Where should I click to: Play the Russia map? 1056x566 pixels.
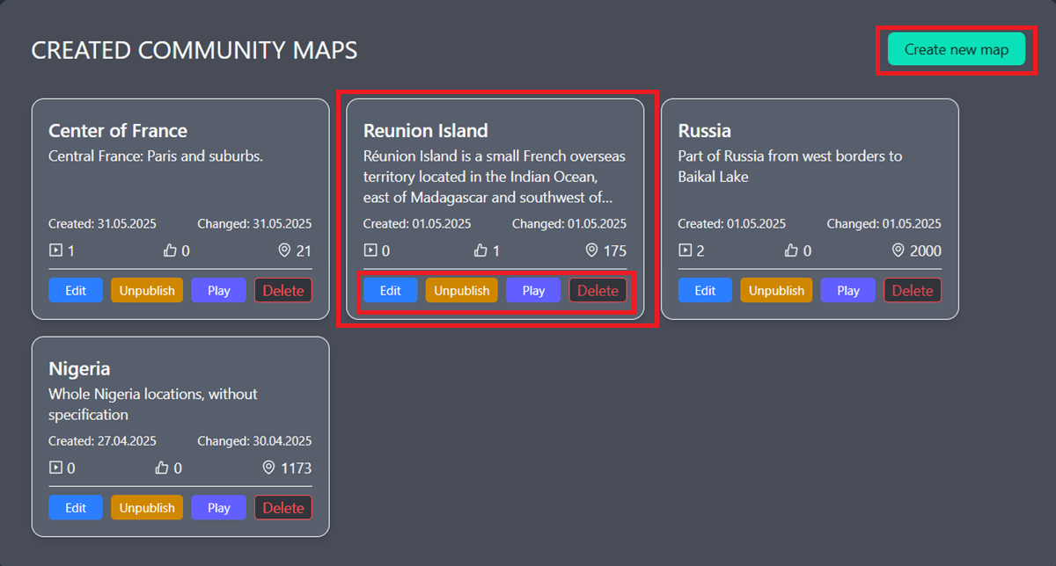(x=847, y=290)
